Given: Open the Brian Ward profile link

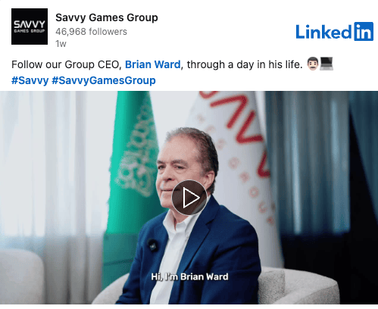Looking at the screenshot, I should pyautogui.click(x=153, y=64).
